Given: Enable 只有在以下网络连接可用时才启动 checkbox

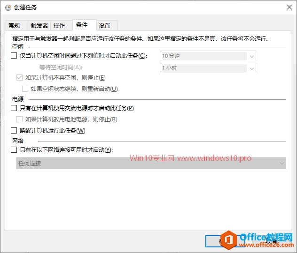Looking at the screenshot, I should coord(14,150).
